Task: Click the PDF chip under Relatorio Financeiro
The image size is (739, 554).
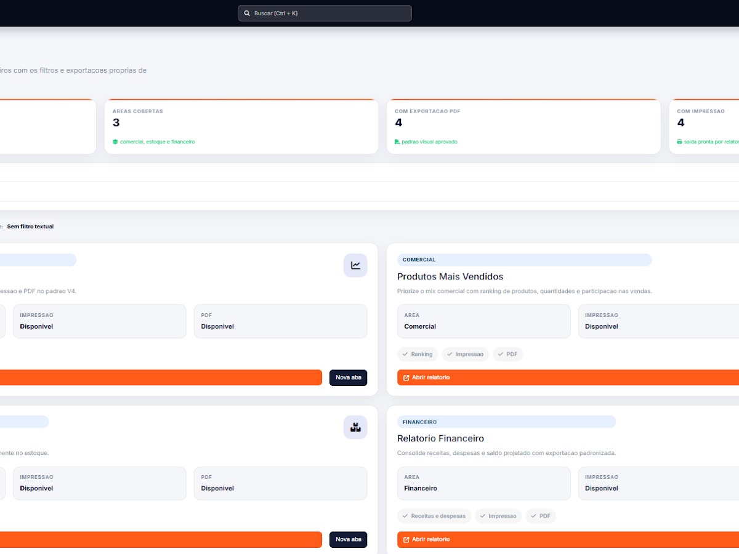Action: [x=541, y=516]
